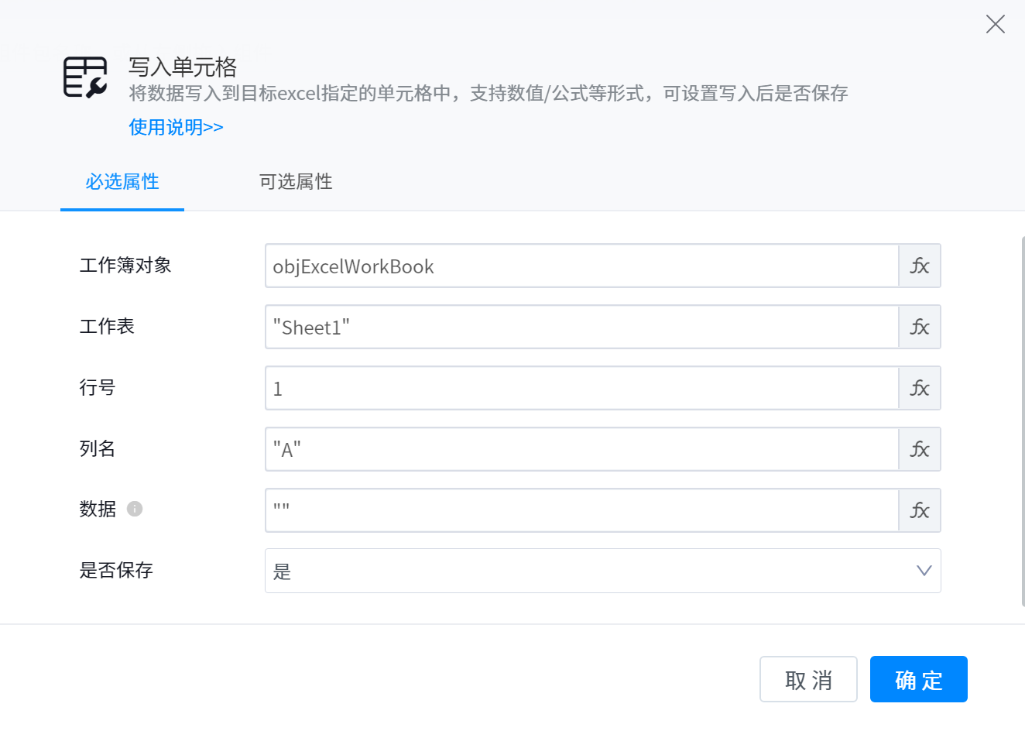Click the 行号 input containing 1
Screen dimensions: 1025x731
(581, 388)
